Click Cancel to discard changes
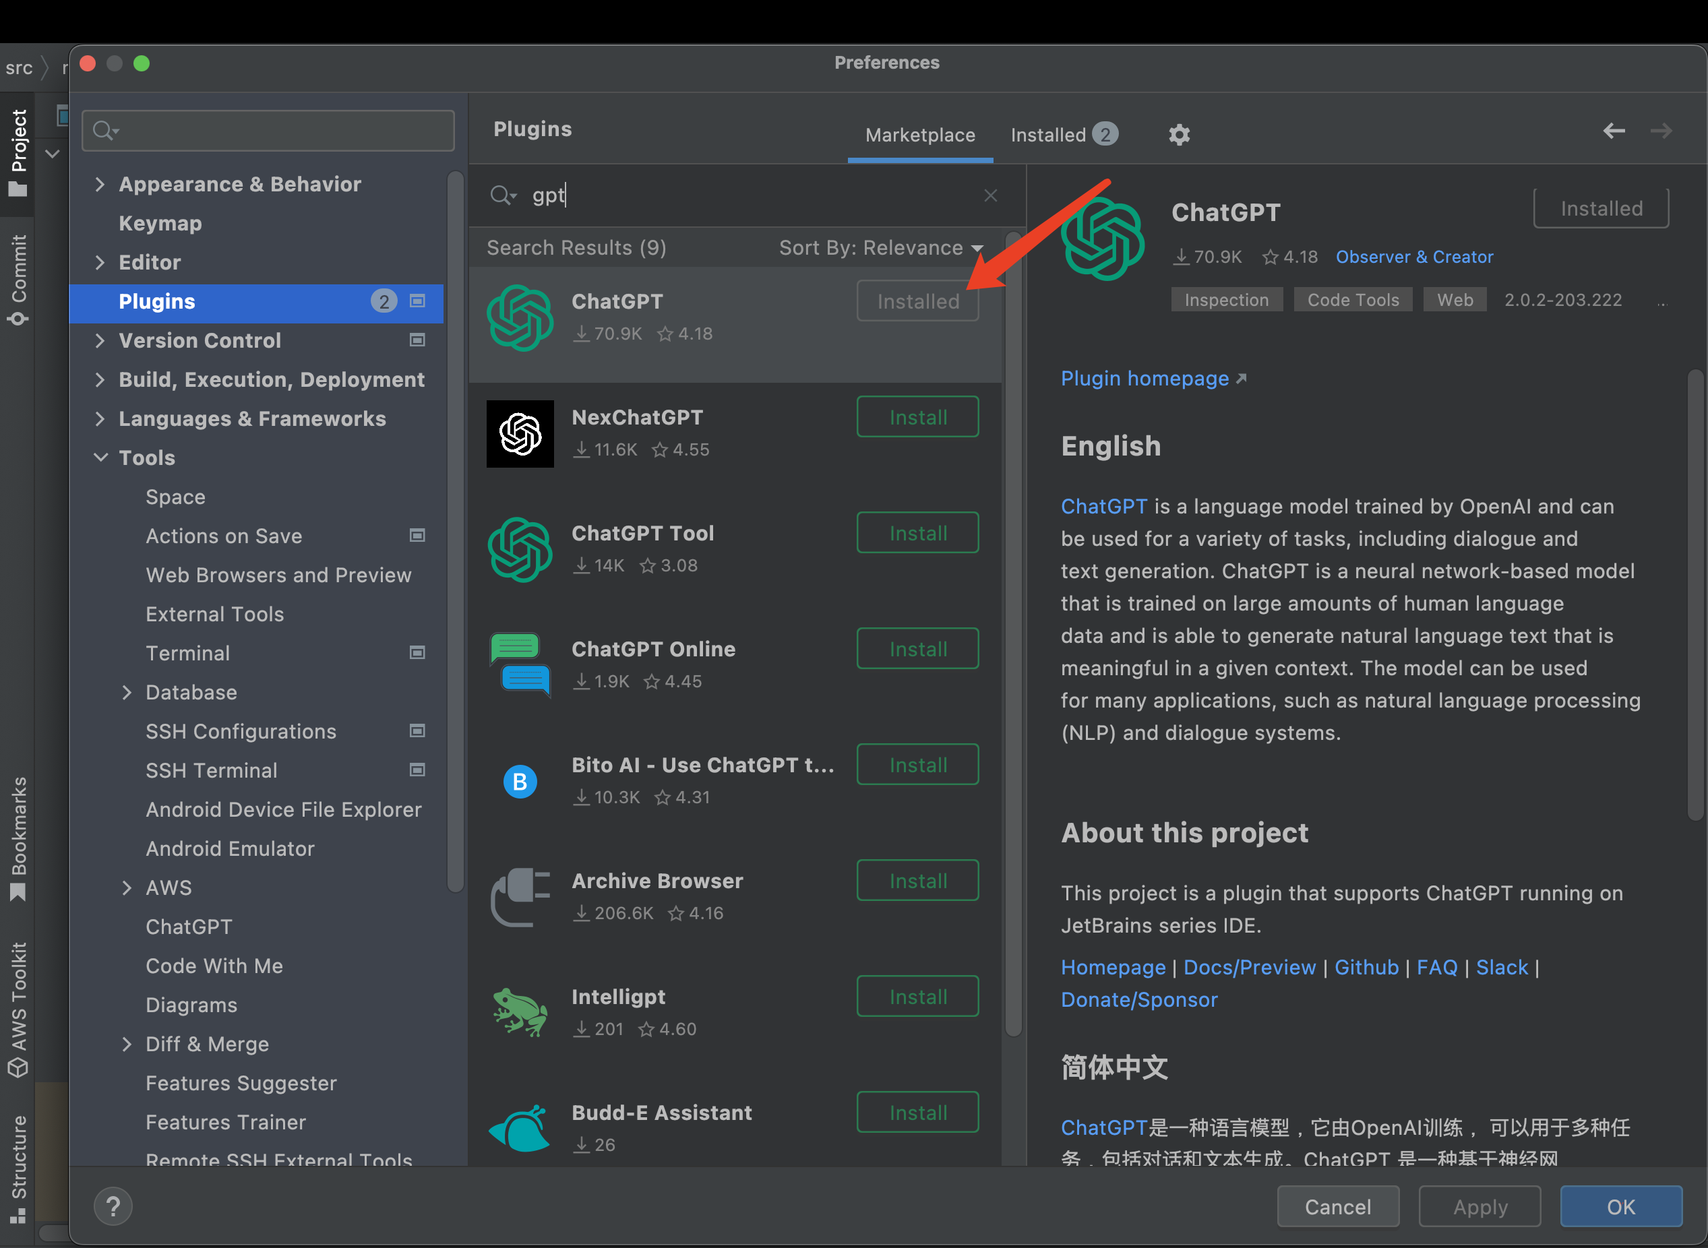This screenshot has height=1248, width=1708. point(1338,1206)
